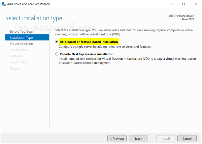The height and width of the screenshot is (144, 202).
Task: Click the wizard icon in title bar
Action: click(x=4, y=4)
